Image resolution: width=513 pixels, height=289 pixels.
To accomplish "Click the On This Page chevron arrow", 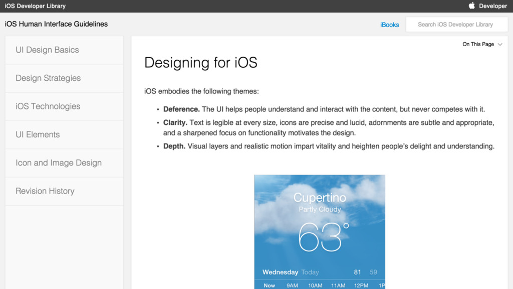I will pyautogui.click(x=500, y=44).
